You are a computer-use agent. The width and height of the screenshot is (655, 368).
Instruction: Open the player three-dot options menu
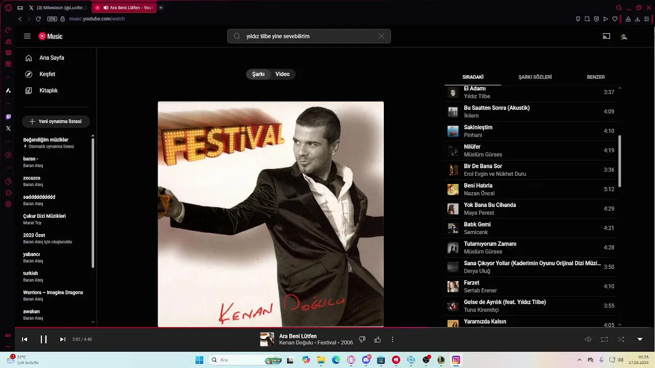(392, 339)
